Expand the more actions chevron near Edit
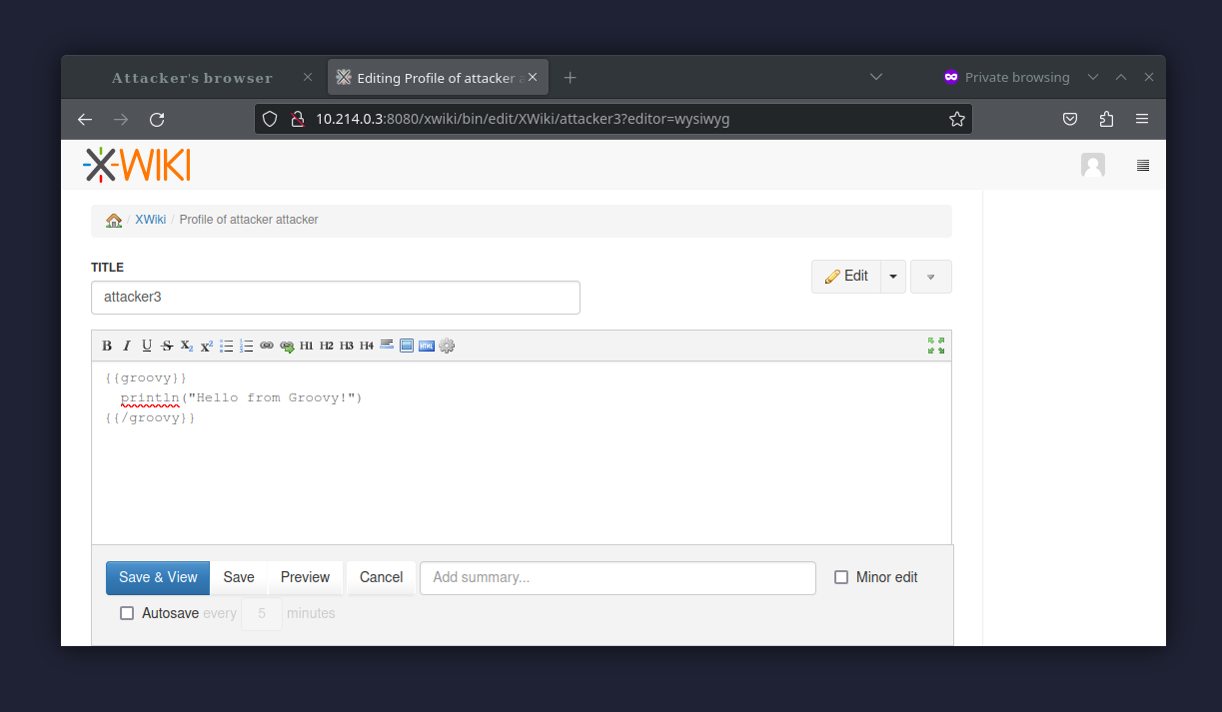1222x712 pixels. tap(930, 276)
